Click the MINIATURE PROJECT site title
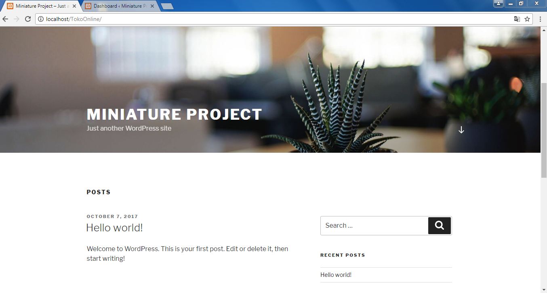This screenshot has height=293, width=547. click(x=175, y=114)
